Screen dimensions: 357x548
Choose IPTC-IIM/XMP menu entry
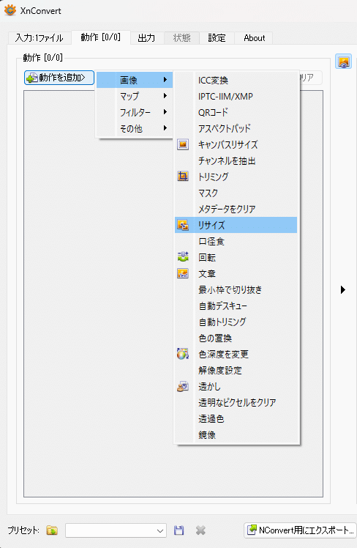click(236, 96)
